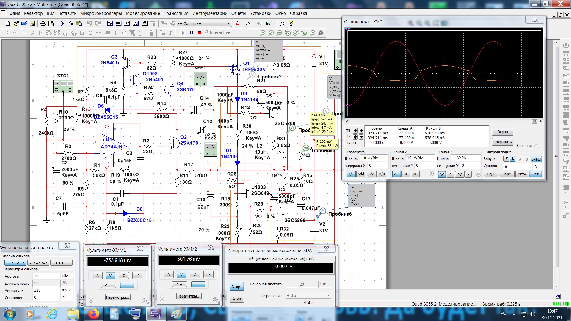The image size is (571, 321).
Task: Open Help question mark icon
Action: 291,23
